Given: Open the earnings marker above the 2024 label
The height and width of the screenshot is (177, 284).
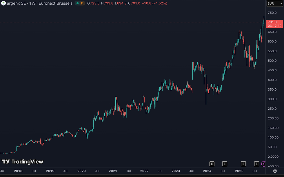Looking at the screenshot, I should point(212,164).
